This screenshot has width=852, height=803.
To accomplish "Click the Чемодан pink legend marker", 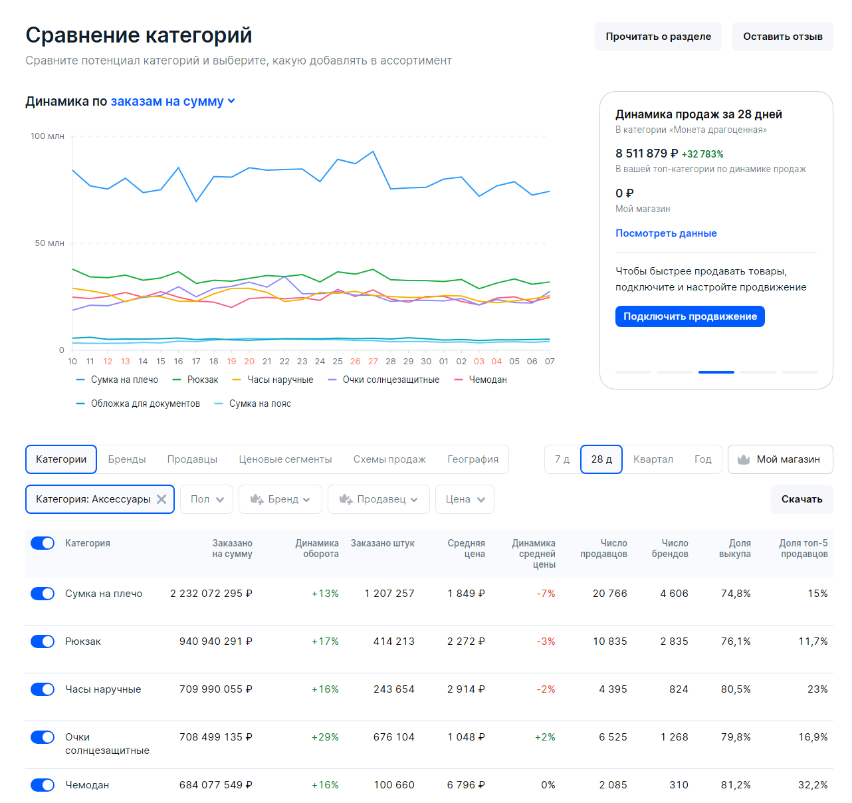I will pos(459,380).
